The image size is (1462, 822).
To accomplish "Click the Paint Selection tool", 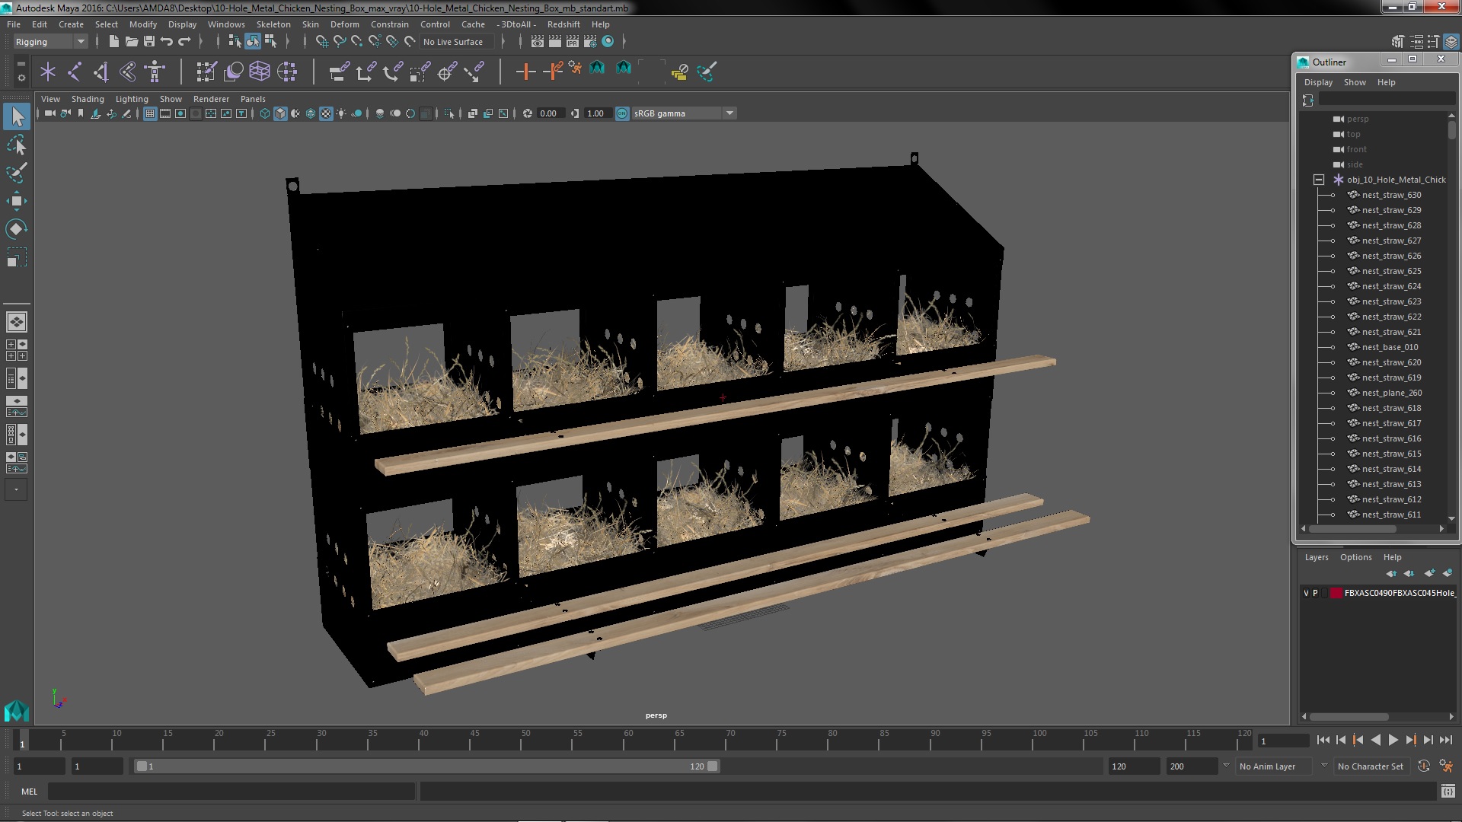I will (16, 173).
